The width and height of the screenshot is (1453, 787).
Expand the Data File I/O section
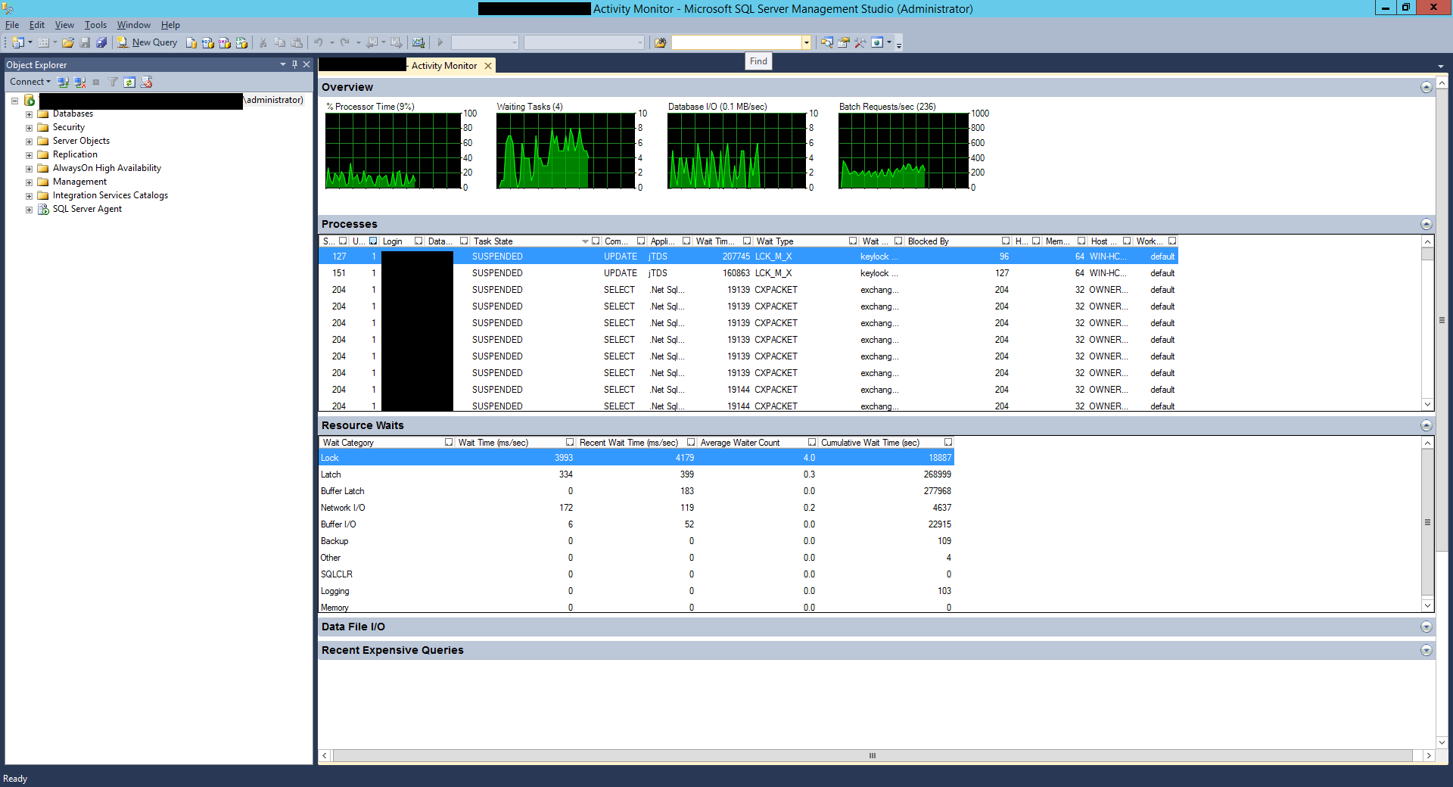pos(1426,627)
